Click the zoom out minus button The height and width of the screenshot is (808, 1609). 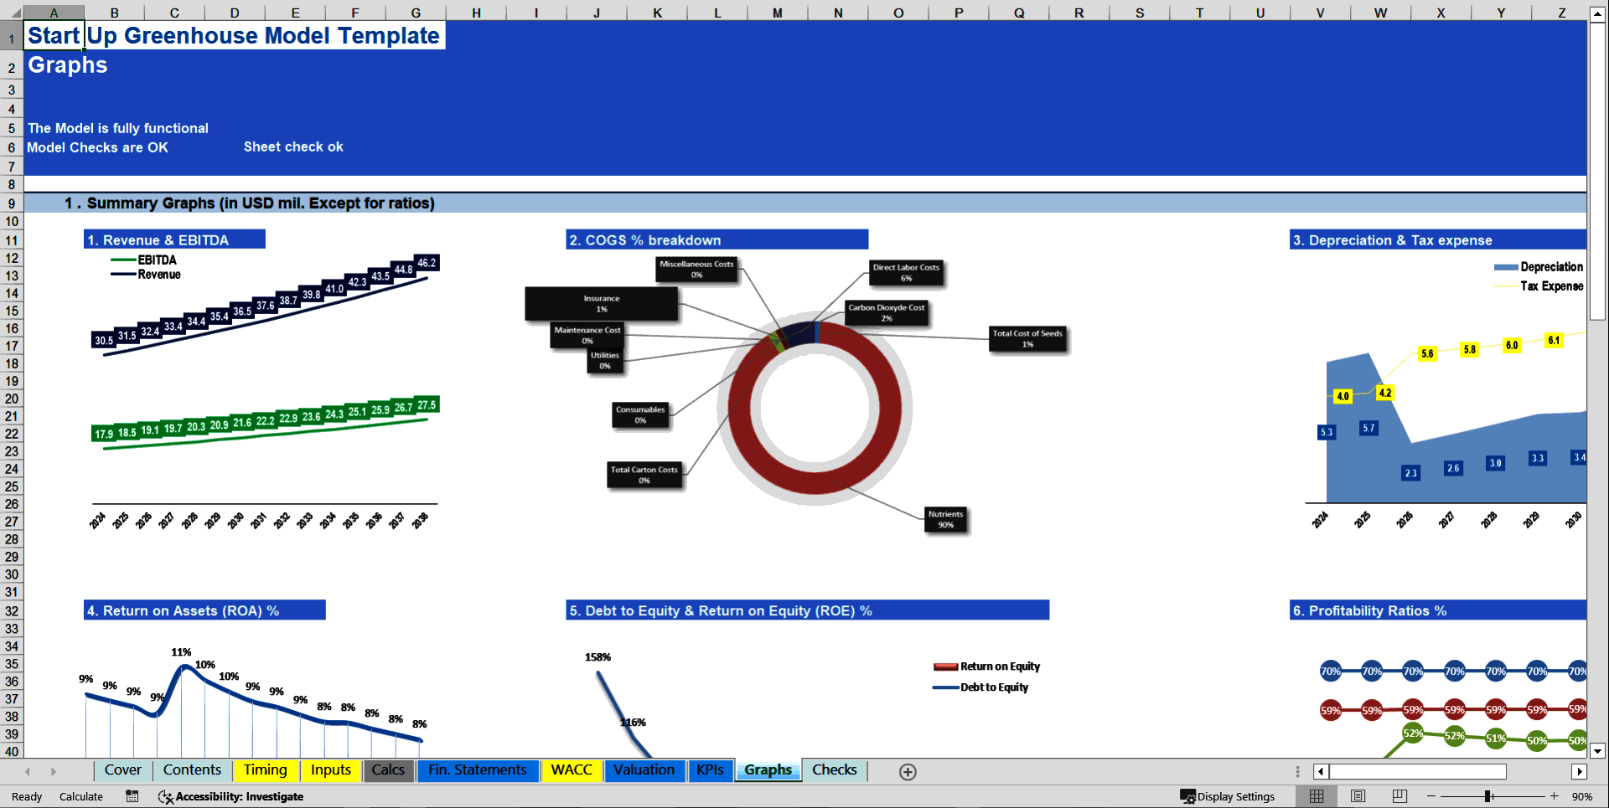point(1431,796)
